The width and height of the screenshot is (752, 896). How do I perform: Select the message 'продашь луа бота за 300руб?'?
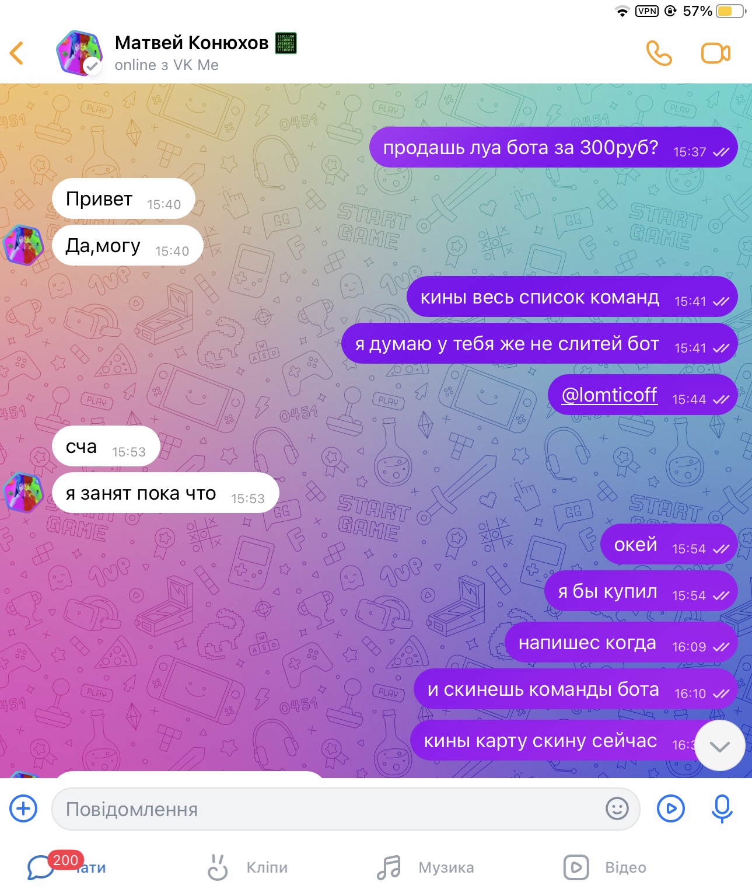(x=554, y=147)
